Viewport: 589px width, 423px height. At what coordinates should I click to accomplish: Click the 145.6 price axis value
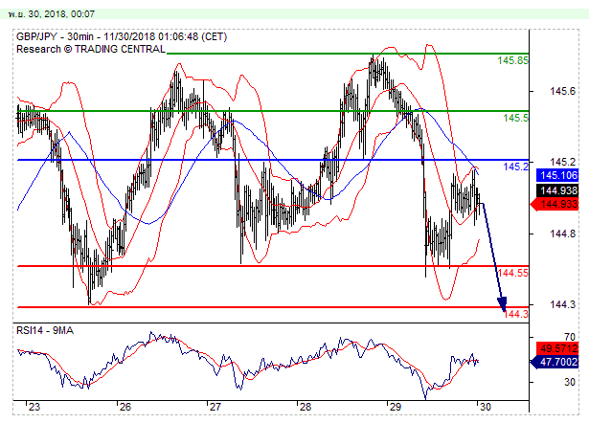point(564,92)
